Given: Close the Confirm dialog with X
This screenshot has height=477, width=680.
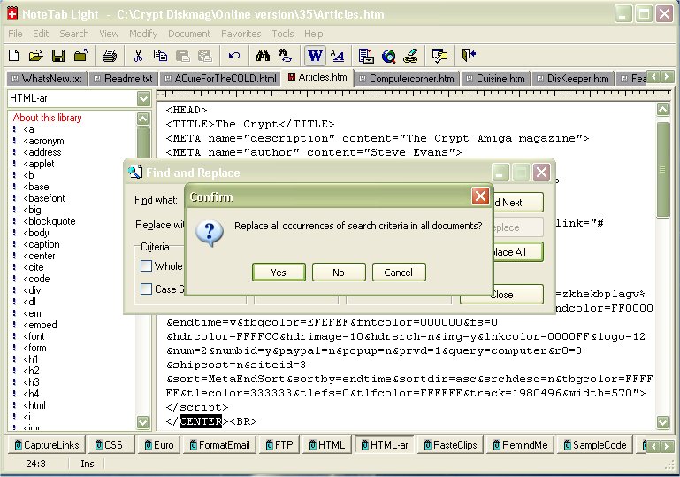Looking at the screenshot, I should coord(480,196).
